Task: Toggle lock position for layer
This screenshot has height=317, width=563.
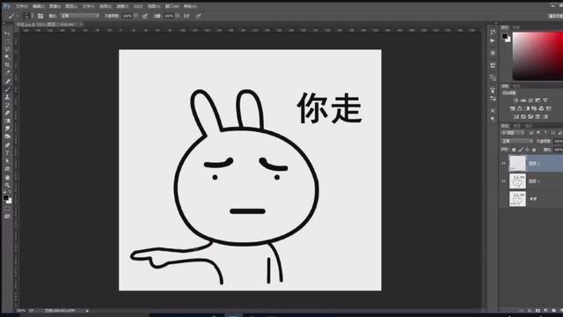Action: 527,150
